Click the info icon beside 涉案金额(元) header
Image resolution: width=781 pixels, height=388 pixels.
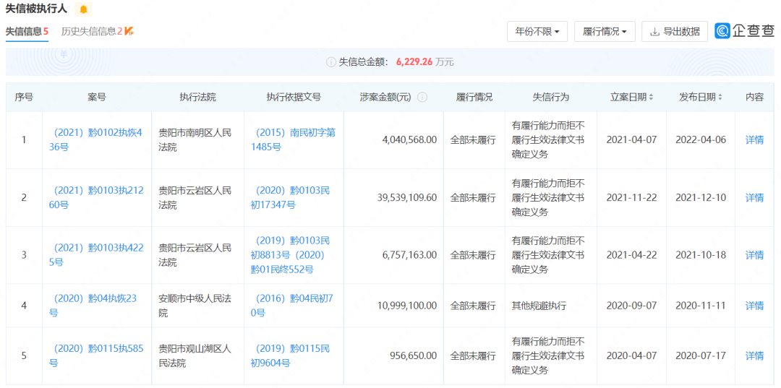tap(422, 98)
